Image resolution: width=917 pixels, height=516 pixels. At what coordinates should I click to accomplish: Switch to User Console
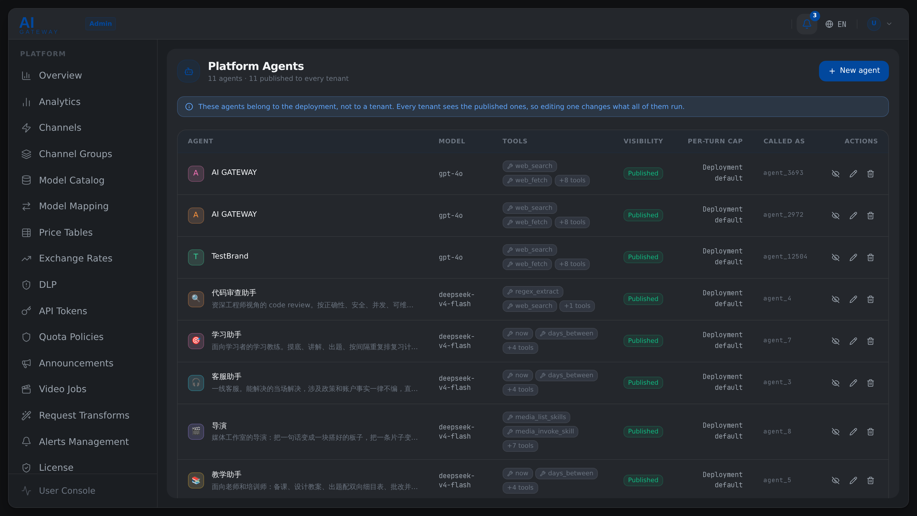pyautogui.click(x=83, y=491)
